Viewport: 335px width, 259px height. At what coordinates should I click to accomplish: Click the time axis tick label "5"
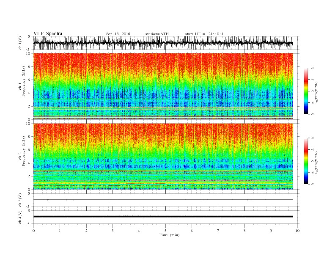tap(165, 231)
